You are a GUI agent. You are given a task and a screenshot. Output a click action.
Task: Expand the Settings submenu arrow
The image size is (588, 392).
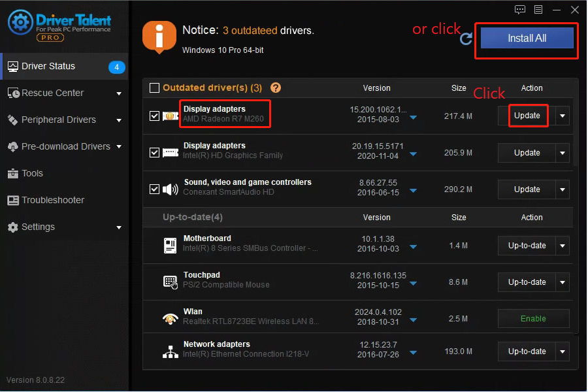(119, 228)
